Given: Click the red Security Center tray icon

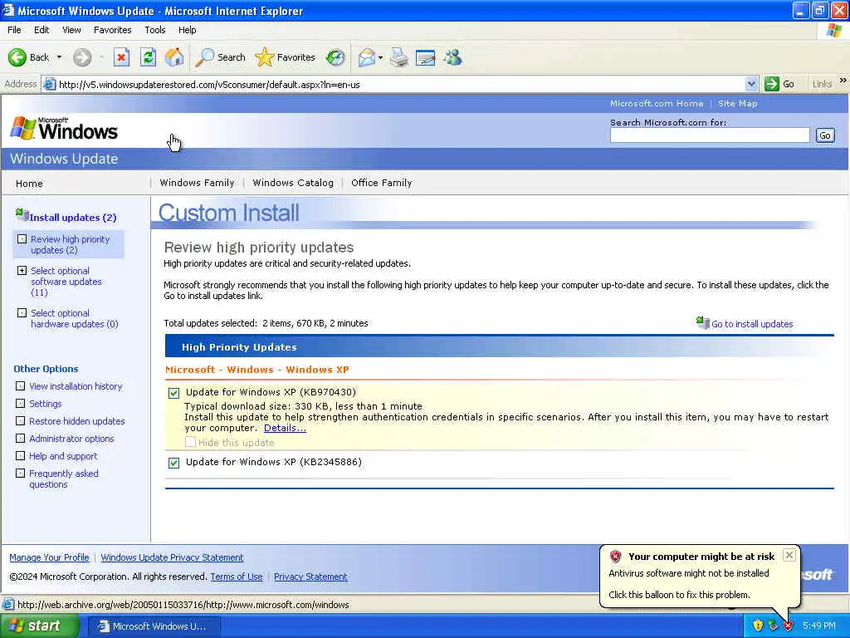Looking at the screenshot, I should 789,626.
